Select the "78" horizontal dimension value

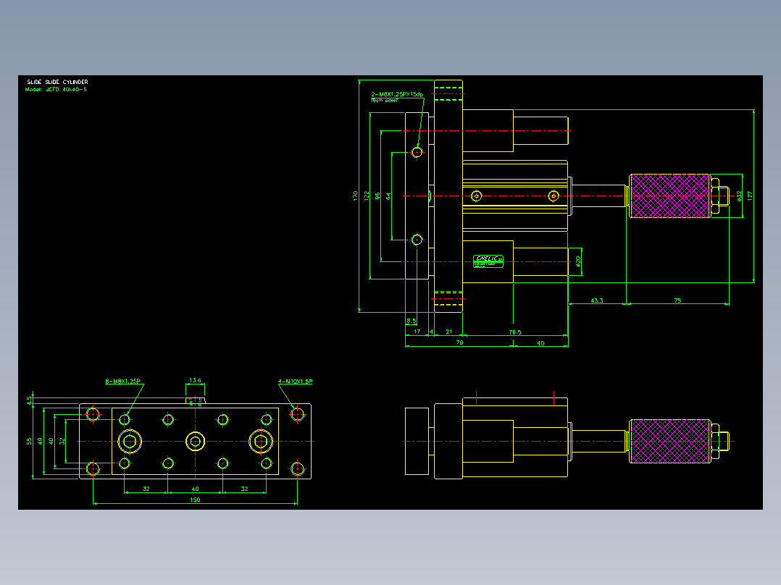(x=460, y=342)
